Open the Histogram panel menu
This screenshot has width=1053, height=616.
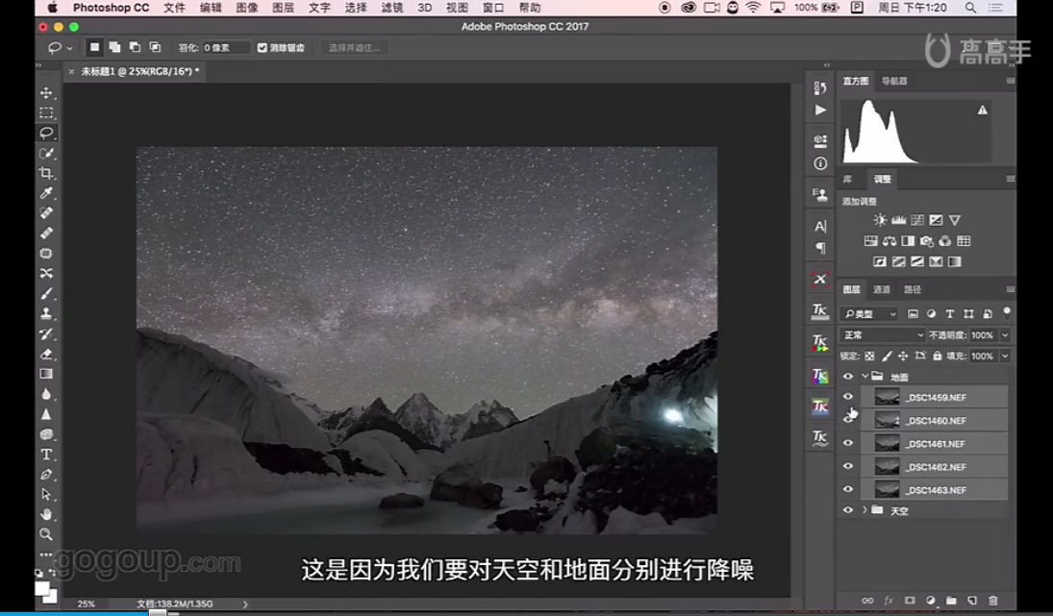[1010, 81]
